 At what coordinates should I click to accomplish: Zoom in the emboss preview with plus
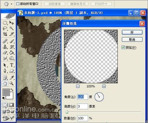click(x=104, y=86)
